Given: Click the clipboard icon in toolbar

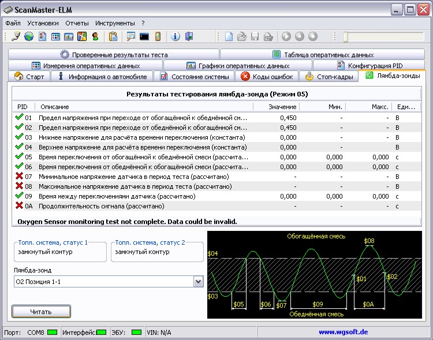Looking at the screenshot, I should [x=113, y=36].
